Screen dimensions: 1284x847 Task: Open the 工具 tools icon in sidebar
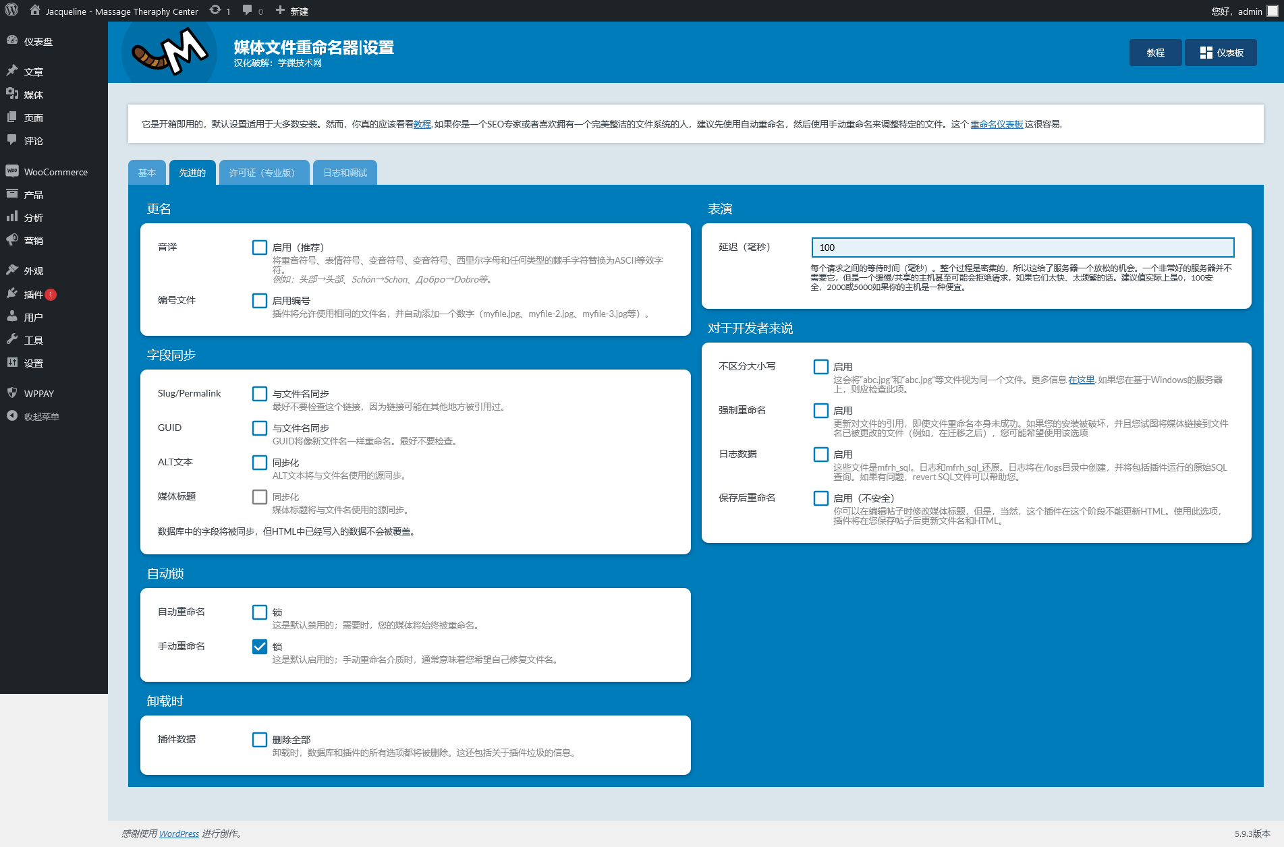click(x=12, y=339)
